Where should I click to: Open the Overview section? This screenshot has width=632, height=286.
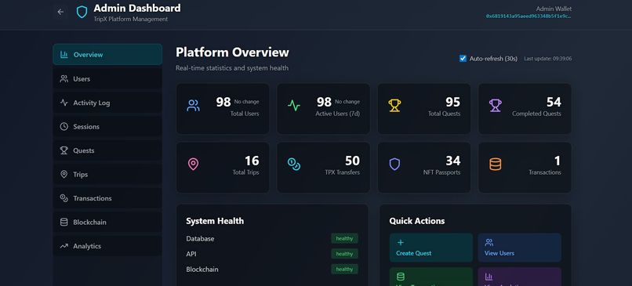click(x=107, y=54)
